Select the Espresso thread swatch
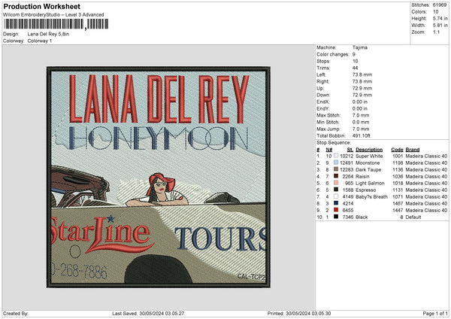Screen dimensions: 451x319 click(336, 190)
